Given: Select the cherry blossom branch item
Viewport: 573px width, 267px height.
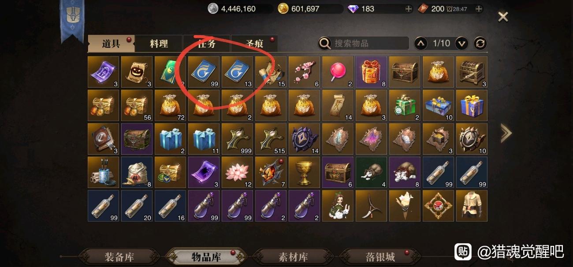Looking at the screenshot, I should click(x=304, y=72).
